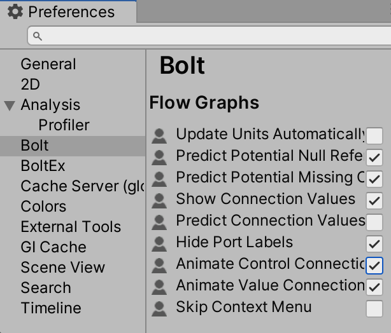Disable Show Connection Values checkbox
The height and width of the screenshot is (333, 391).
pyautogui.click(x=374, y=200)
